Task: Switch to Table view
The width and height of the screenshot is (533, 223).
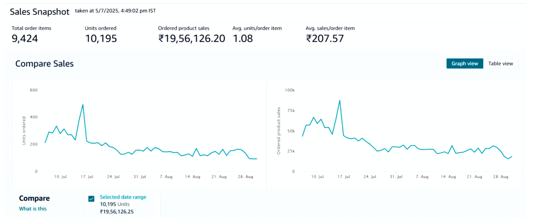Action: tap(500, 63)
